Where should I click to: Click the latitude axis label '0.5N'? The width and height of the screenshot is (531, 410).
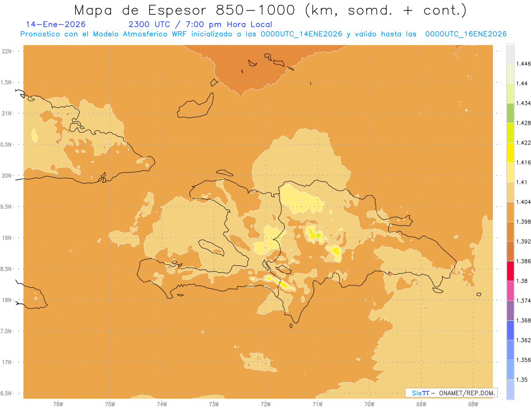coord(6,145)
